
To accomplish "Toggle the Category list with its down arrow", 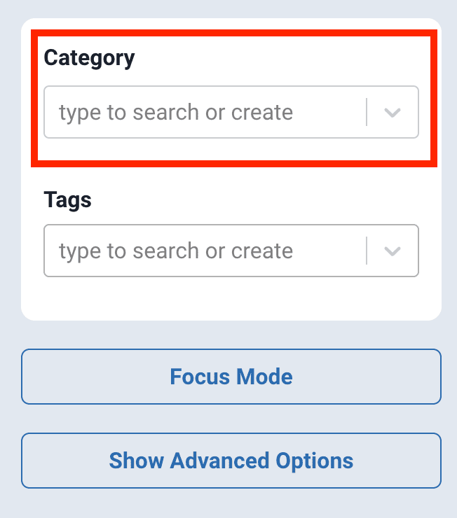I will point(393,112).
